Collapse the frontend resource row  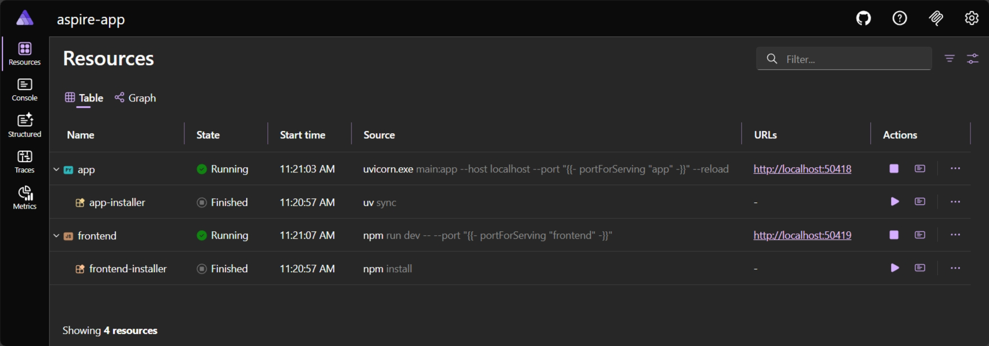tap(56, 236)
